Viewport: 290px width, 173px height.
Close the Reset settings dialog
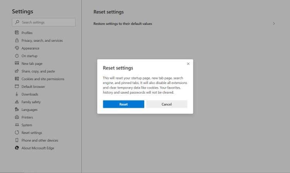coord(188,63)
